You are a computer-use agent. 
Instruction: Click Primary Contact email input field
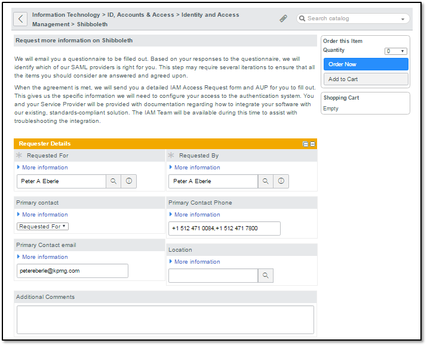(x=72, y=271)
